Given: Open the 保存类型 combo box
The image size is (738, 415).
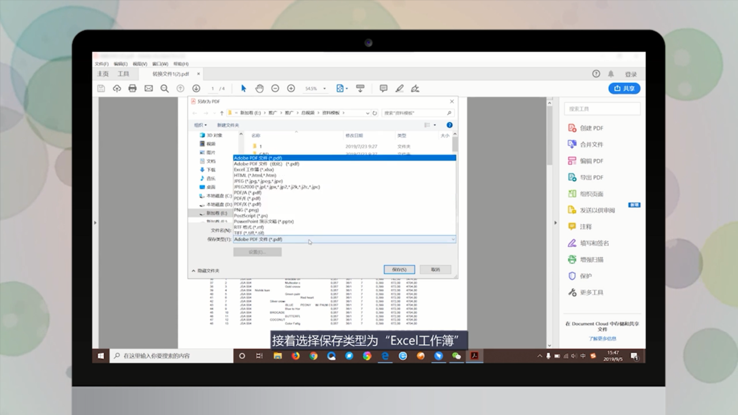Looking at the screenshot, I should coord(344,239).
